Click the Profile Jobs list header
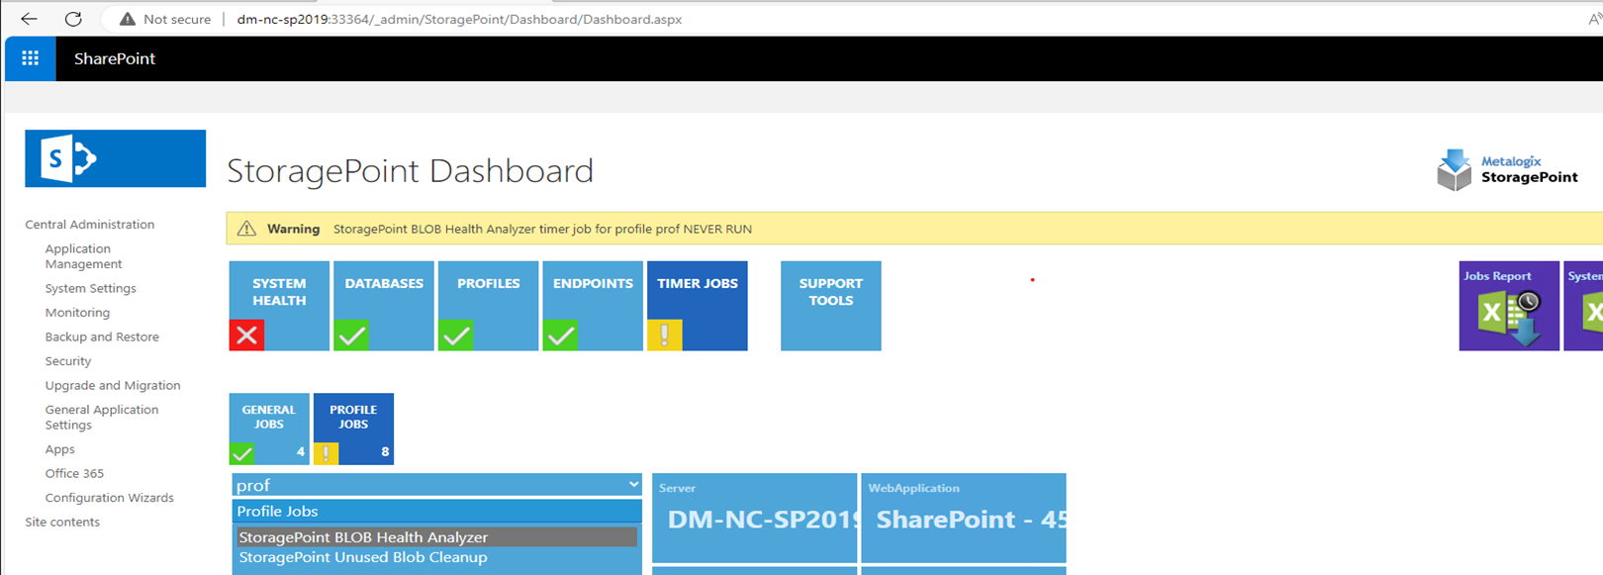 pyautogui.click(x=437, y=512)
